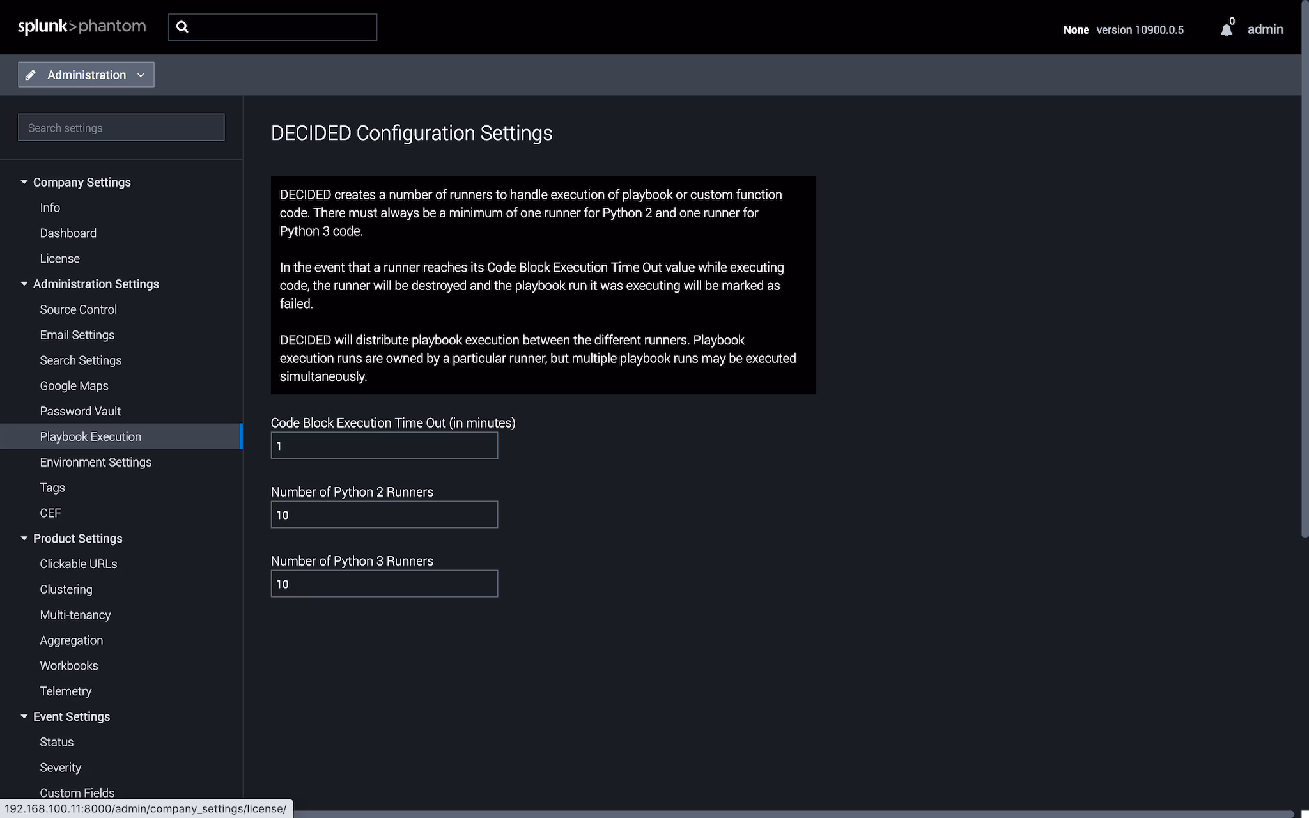The image size is (1309, 818).
Task: Click the pencil icon beside Administration
Action: click(x=30, y=75)
